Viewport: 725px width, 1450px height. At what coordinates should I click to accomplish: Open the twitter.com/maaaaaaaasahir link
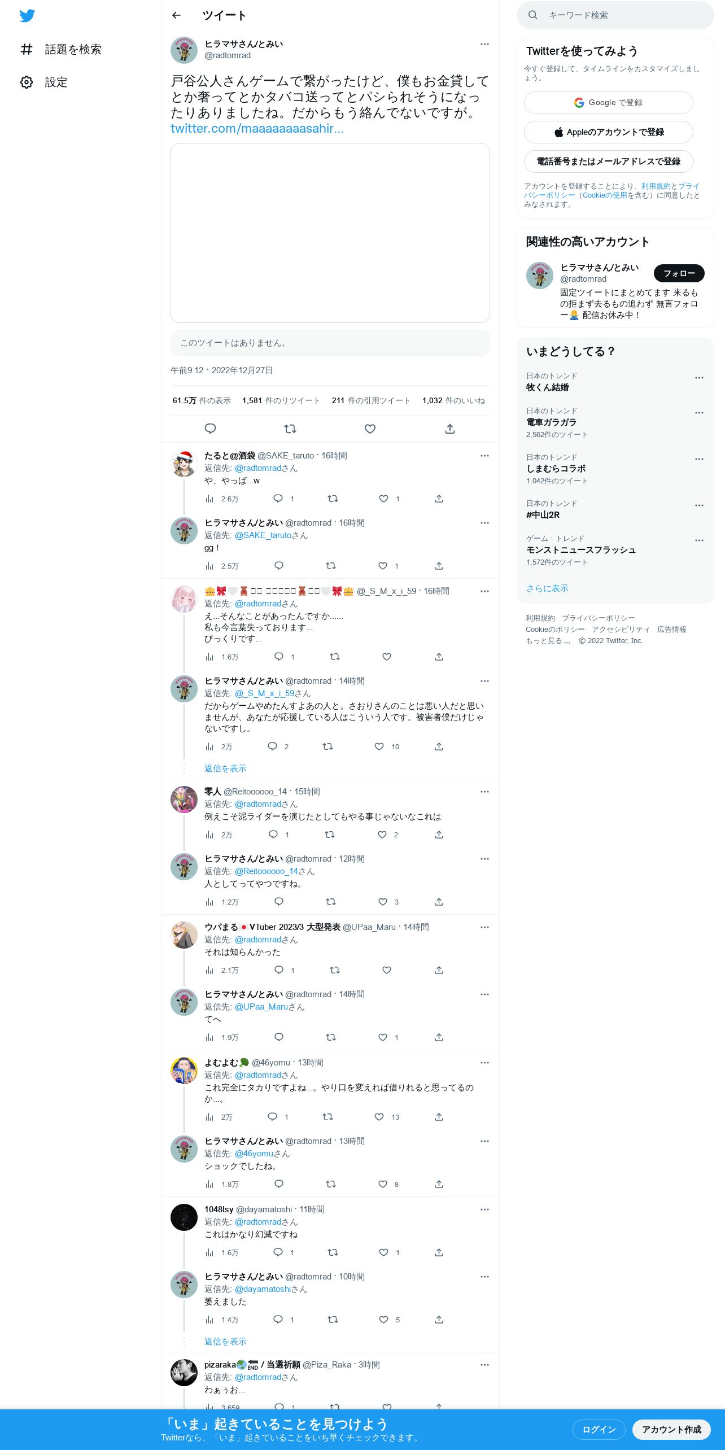tap(257, 129)
